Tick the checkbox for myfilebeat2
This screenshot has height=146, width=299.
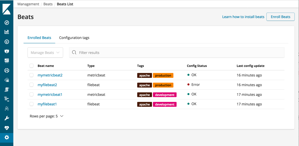pos(32,85)
